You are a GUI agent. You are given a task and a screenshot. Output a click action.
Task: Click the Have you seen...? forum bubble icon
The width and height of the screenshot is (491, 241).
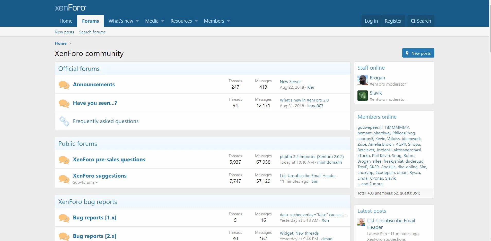coord(64,103)
